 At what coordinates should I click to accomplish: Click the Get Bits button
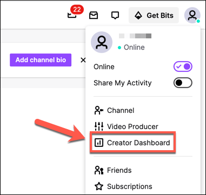pos(154,16)
